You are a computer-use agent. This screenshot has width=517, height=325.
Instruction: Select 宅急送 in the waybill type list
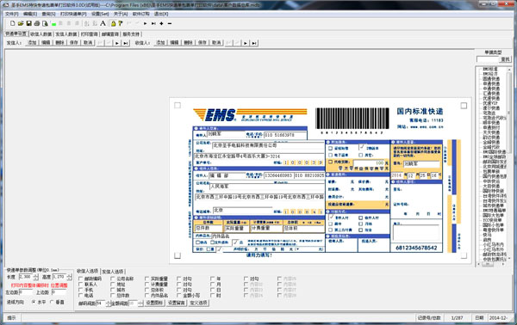click(x=489, y=113)
